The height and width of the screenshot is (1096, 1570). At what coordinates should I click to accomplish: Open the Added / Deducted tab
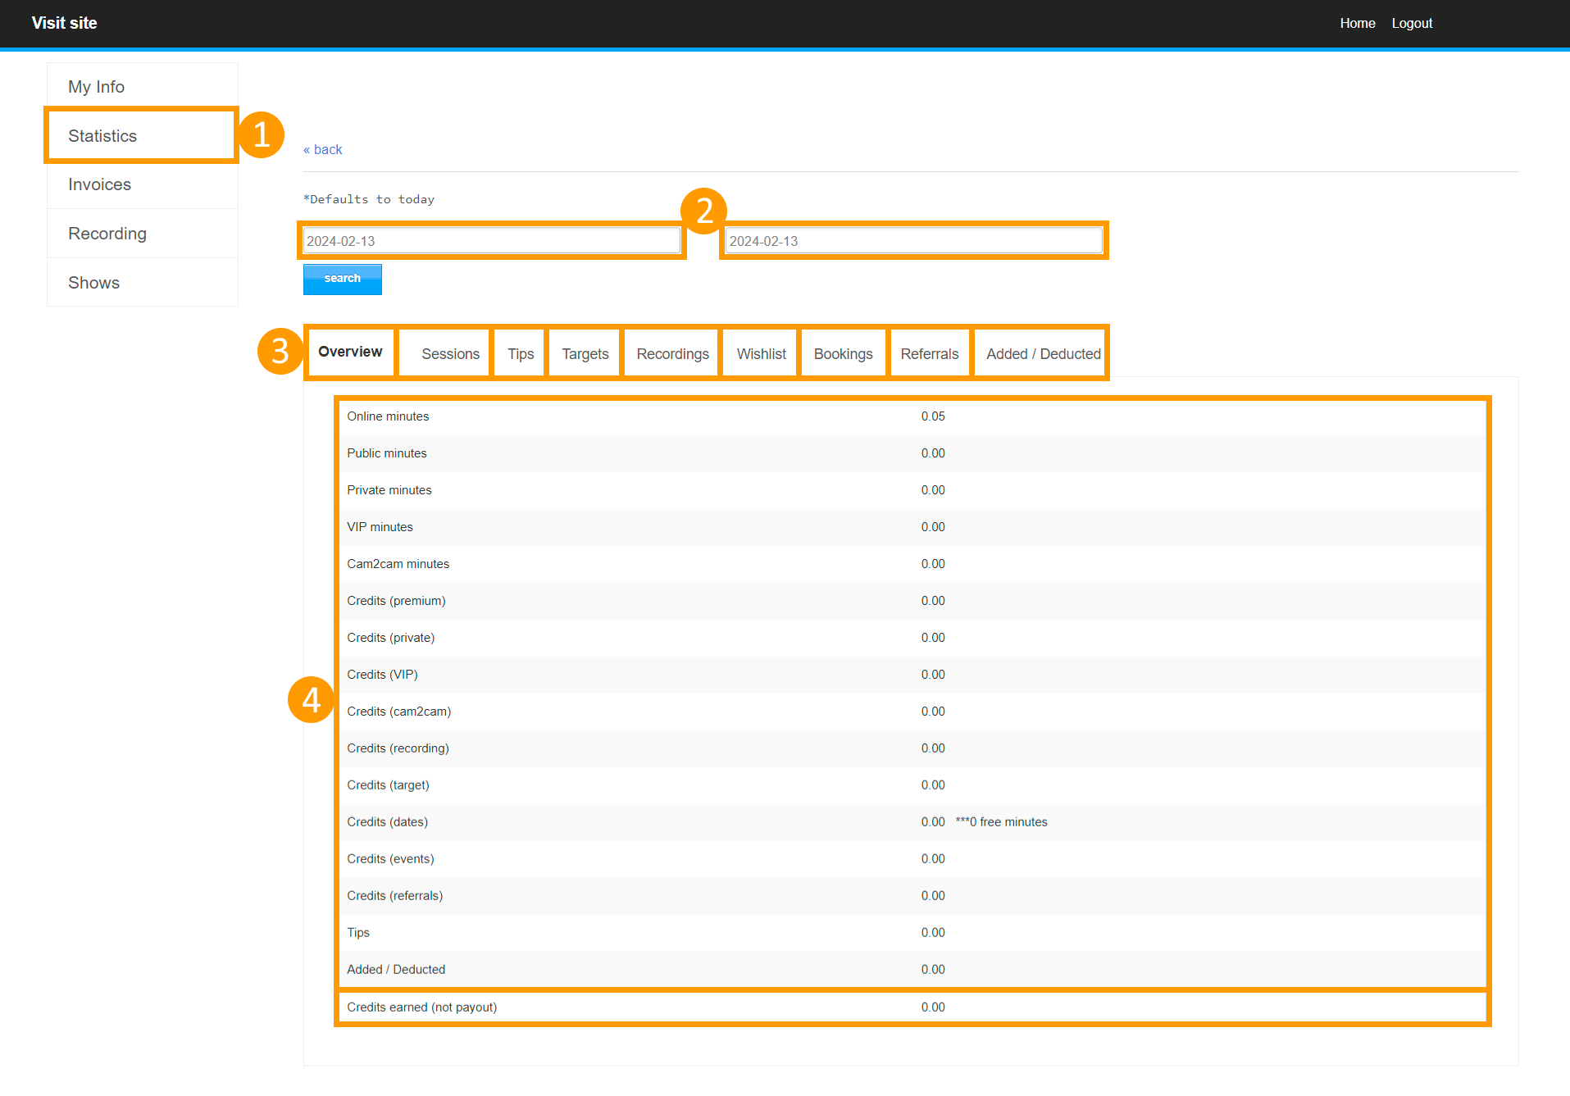[1043, 354]
